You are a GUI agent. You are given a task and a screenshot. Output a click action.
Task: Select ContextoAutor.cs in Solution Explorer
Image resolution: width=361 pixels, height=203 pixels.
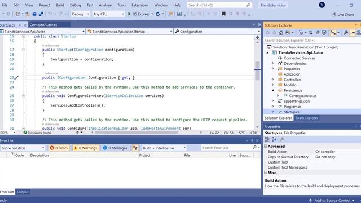point(303,96)
